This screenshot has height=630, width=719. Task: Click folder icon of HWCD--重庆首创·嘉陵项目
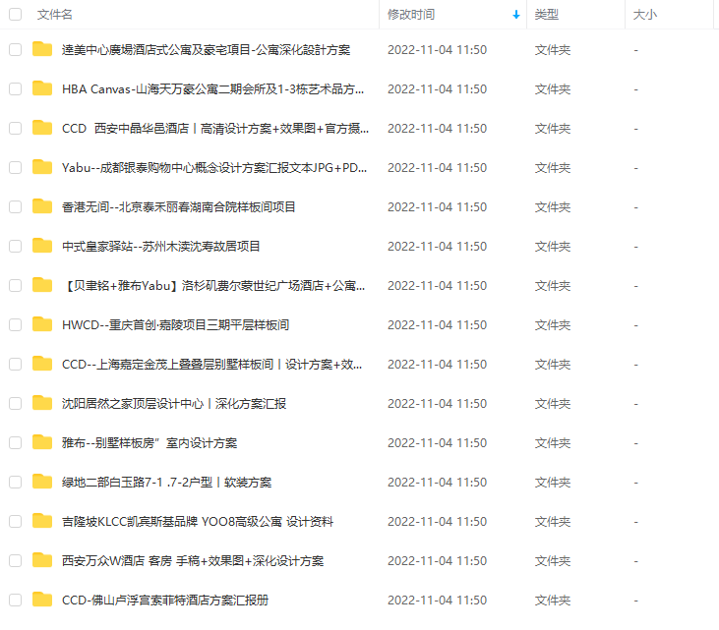pos(42,325)
